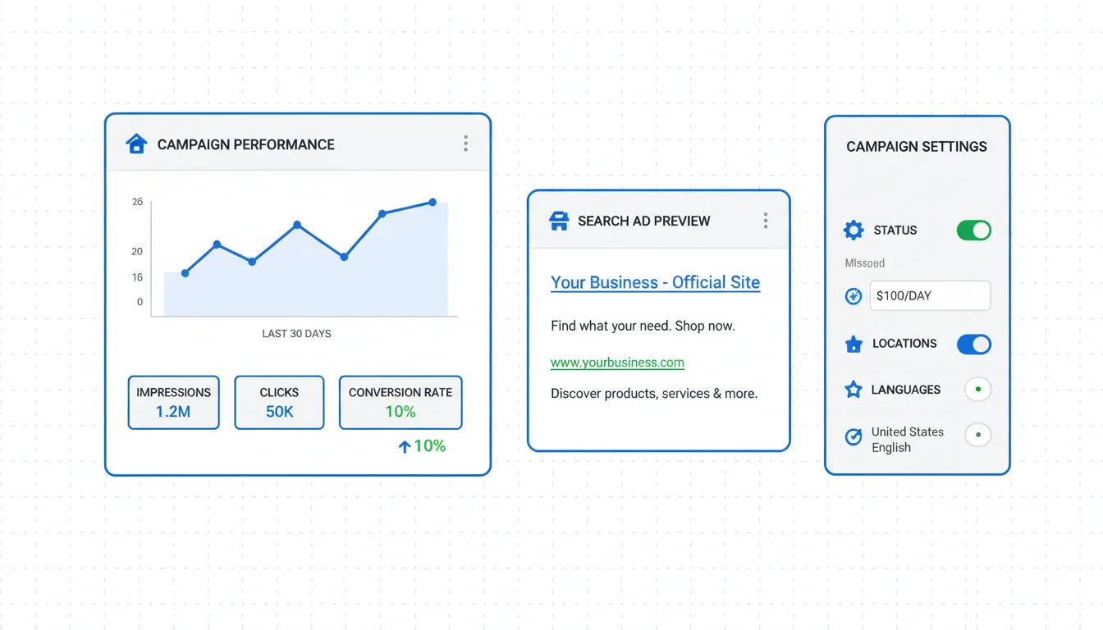Select the United States English radio button

pyautogui.click(x=977, y=435)
